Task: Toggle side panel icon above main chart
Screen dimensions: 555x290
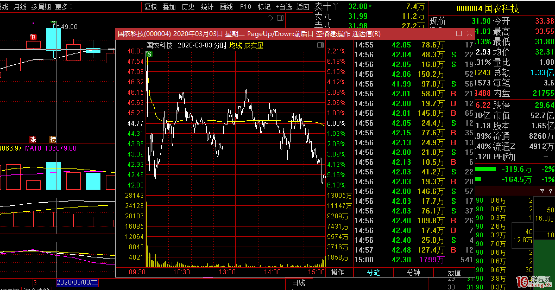Action: pyautogui.click(x=280, y=18)
